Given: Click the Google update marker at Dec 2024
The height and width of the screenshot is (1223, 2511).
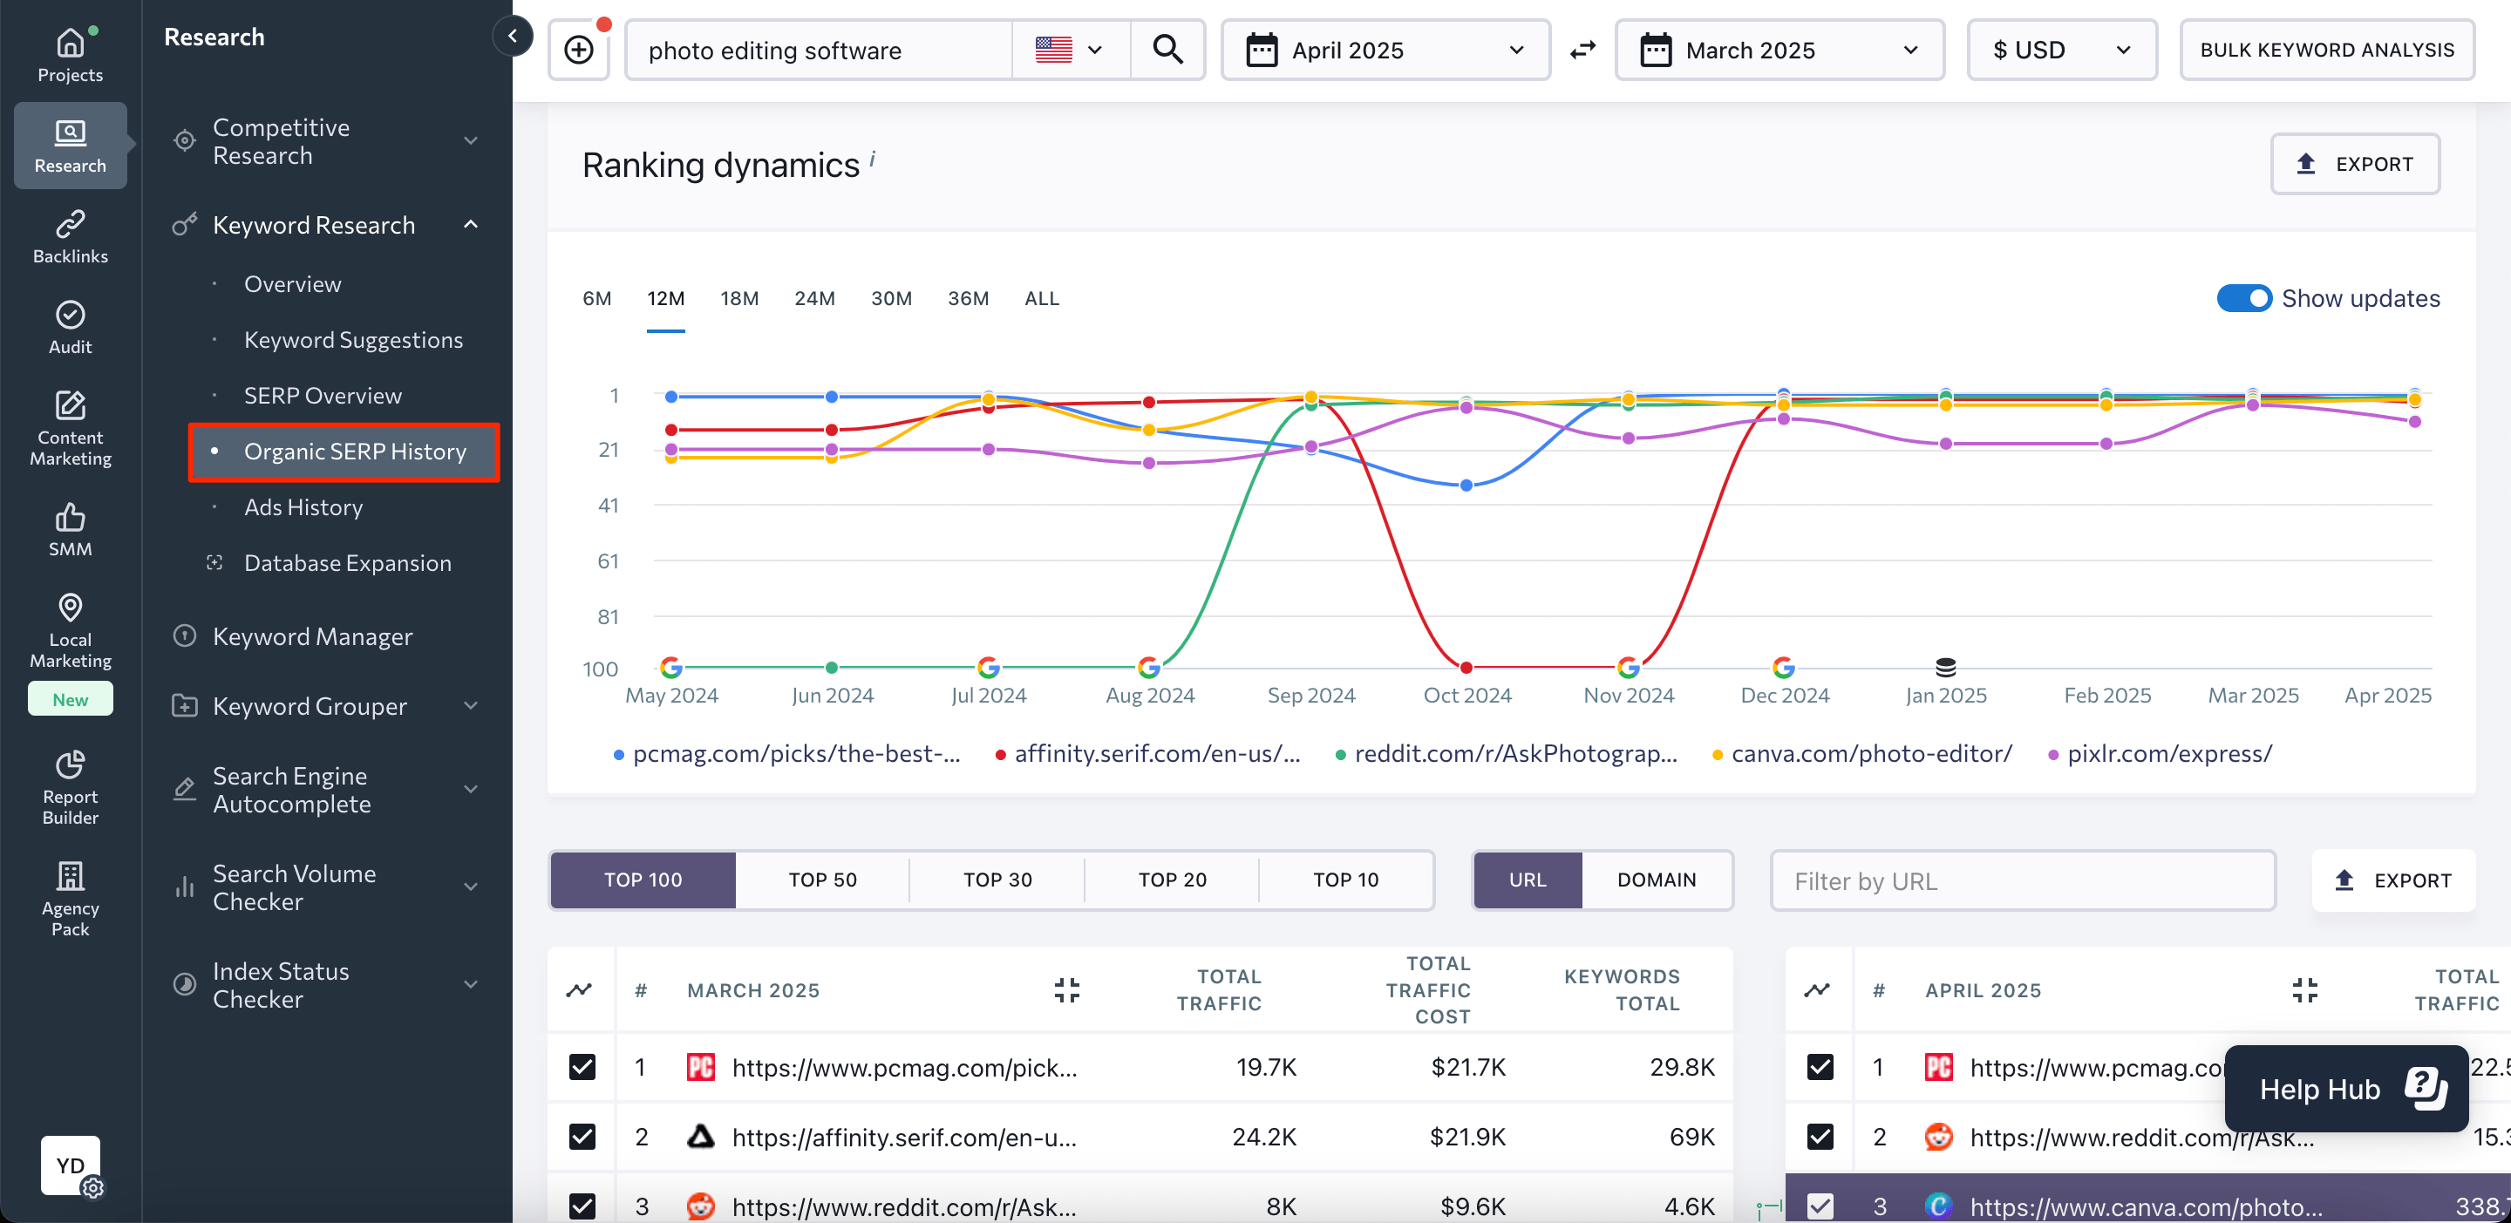Looking at the screenshot, I should 1783,668.
